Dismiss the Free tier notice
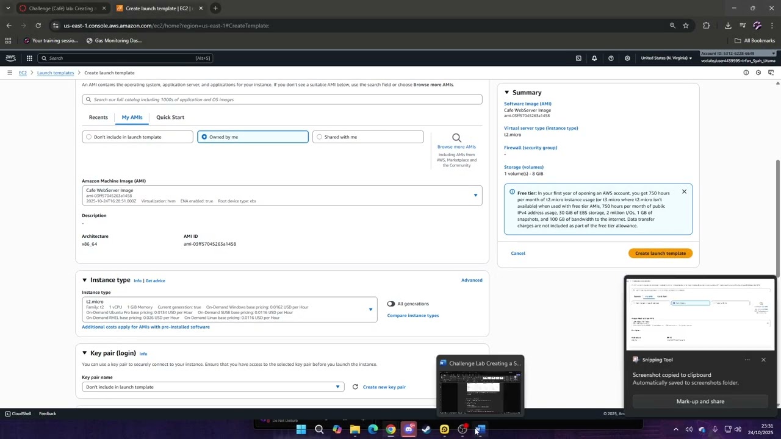The image size is (781, 439). pyautogui.click(x=684, y=191)
